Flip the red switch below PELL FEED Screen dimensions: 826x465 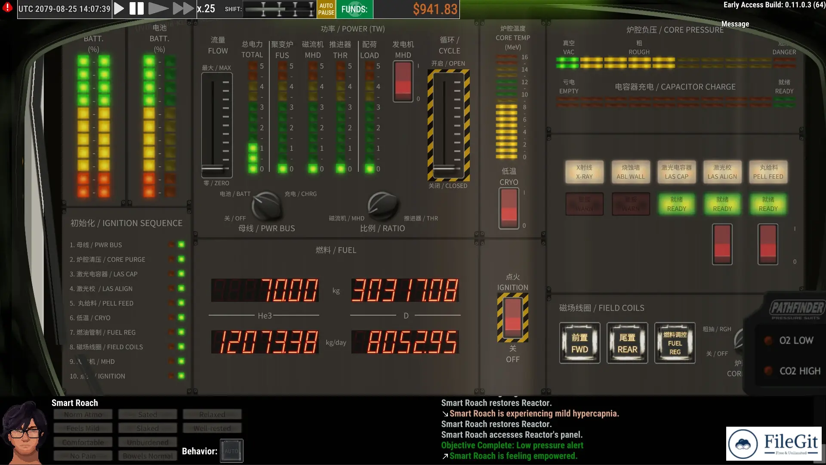coord(768,244)
